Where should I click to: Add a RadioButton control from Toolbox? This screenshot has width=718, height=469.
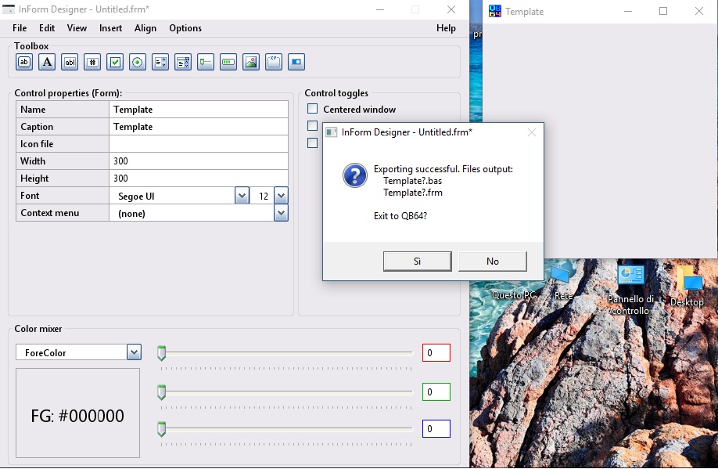tap(138, 62)
